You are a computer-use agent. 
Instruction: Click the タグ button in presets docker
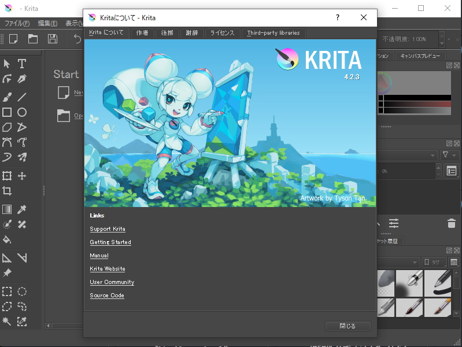pos(434,262)
